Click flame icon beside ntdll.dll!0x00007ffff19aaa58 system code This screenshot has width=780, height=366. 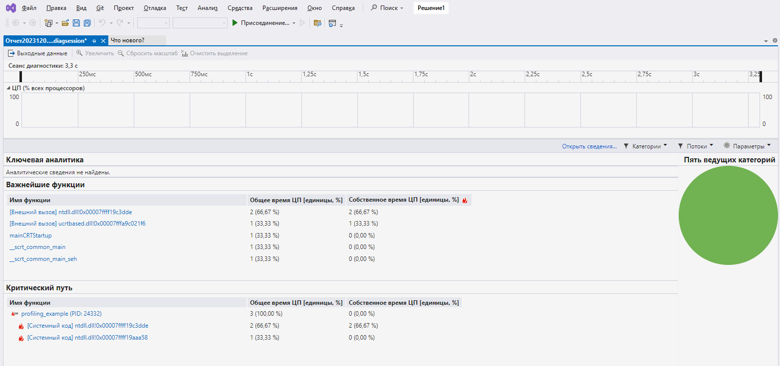pos(21,338)
